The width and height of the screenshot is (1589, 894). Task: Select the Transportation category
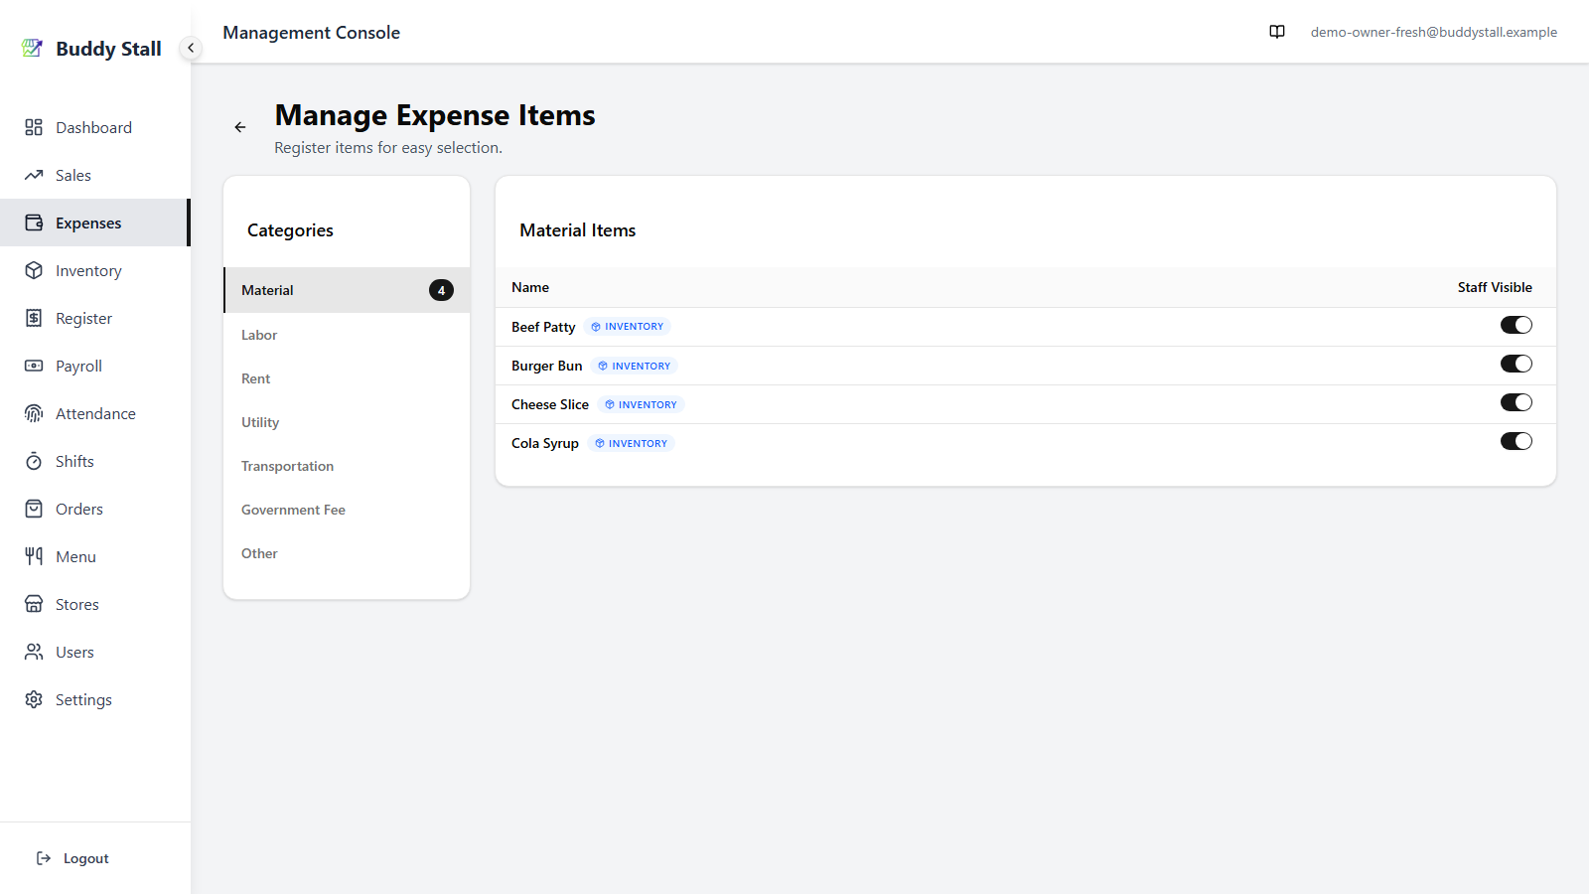click(347, 466)
